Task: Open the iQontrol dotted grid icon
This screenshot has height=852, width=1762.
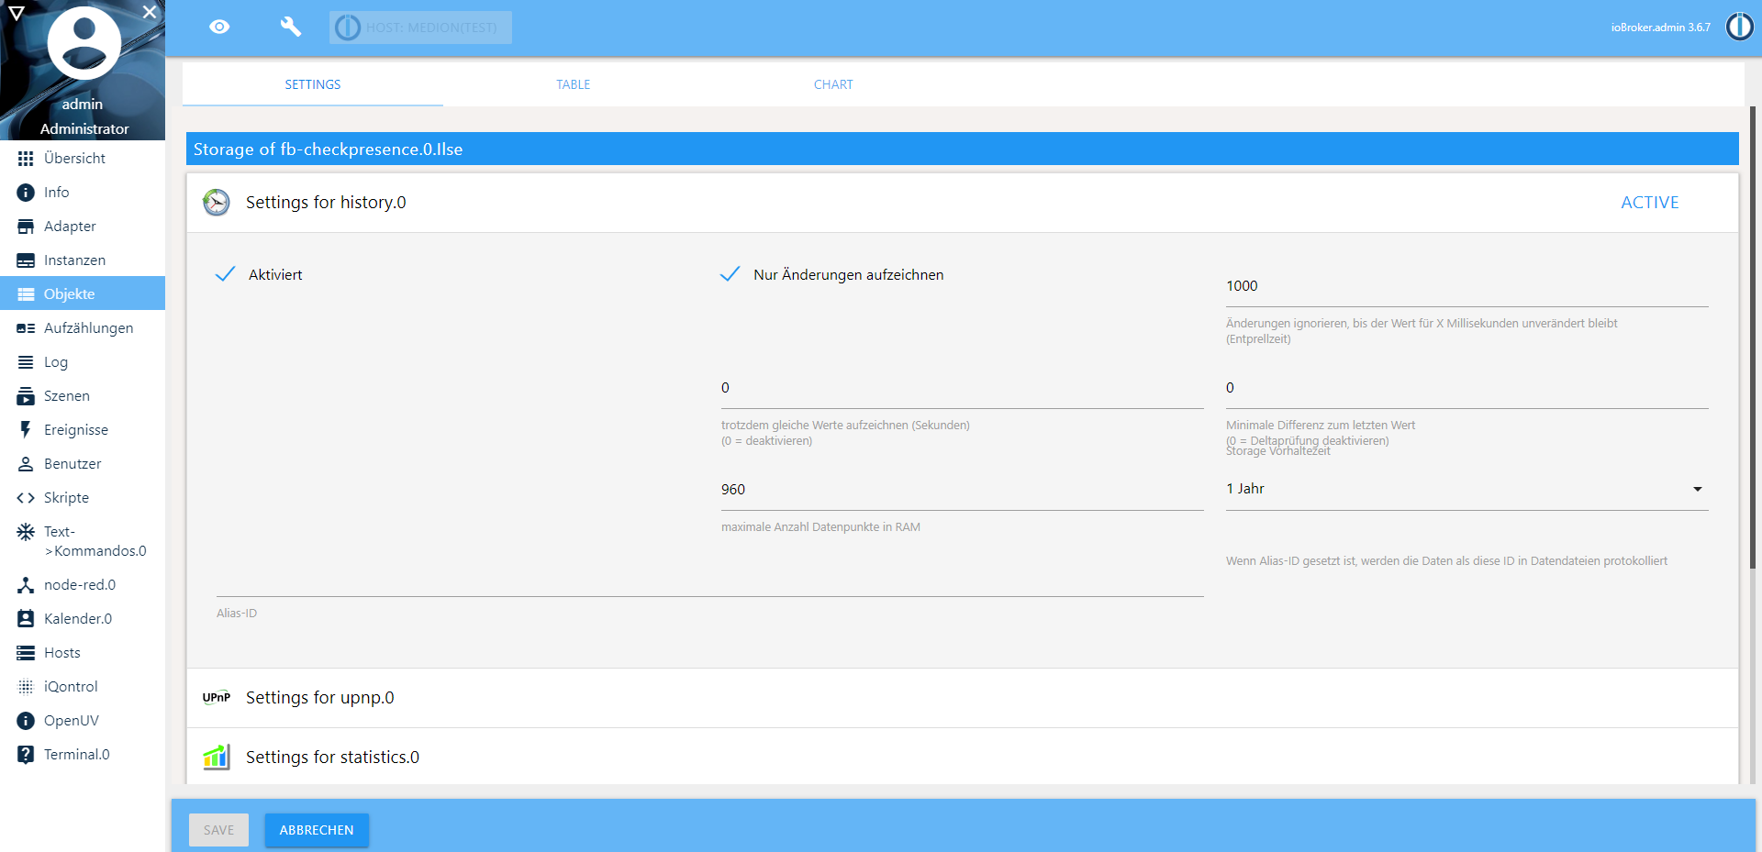Action: pos(26,687)
